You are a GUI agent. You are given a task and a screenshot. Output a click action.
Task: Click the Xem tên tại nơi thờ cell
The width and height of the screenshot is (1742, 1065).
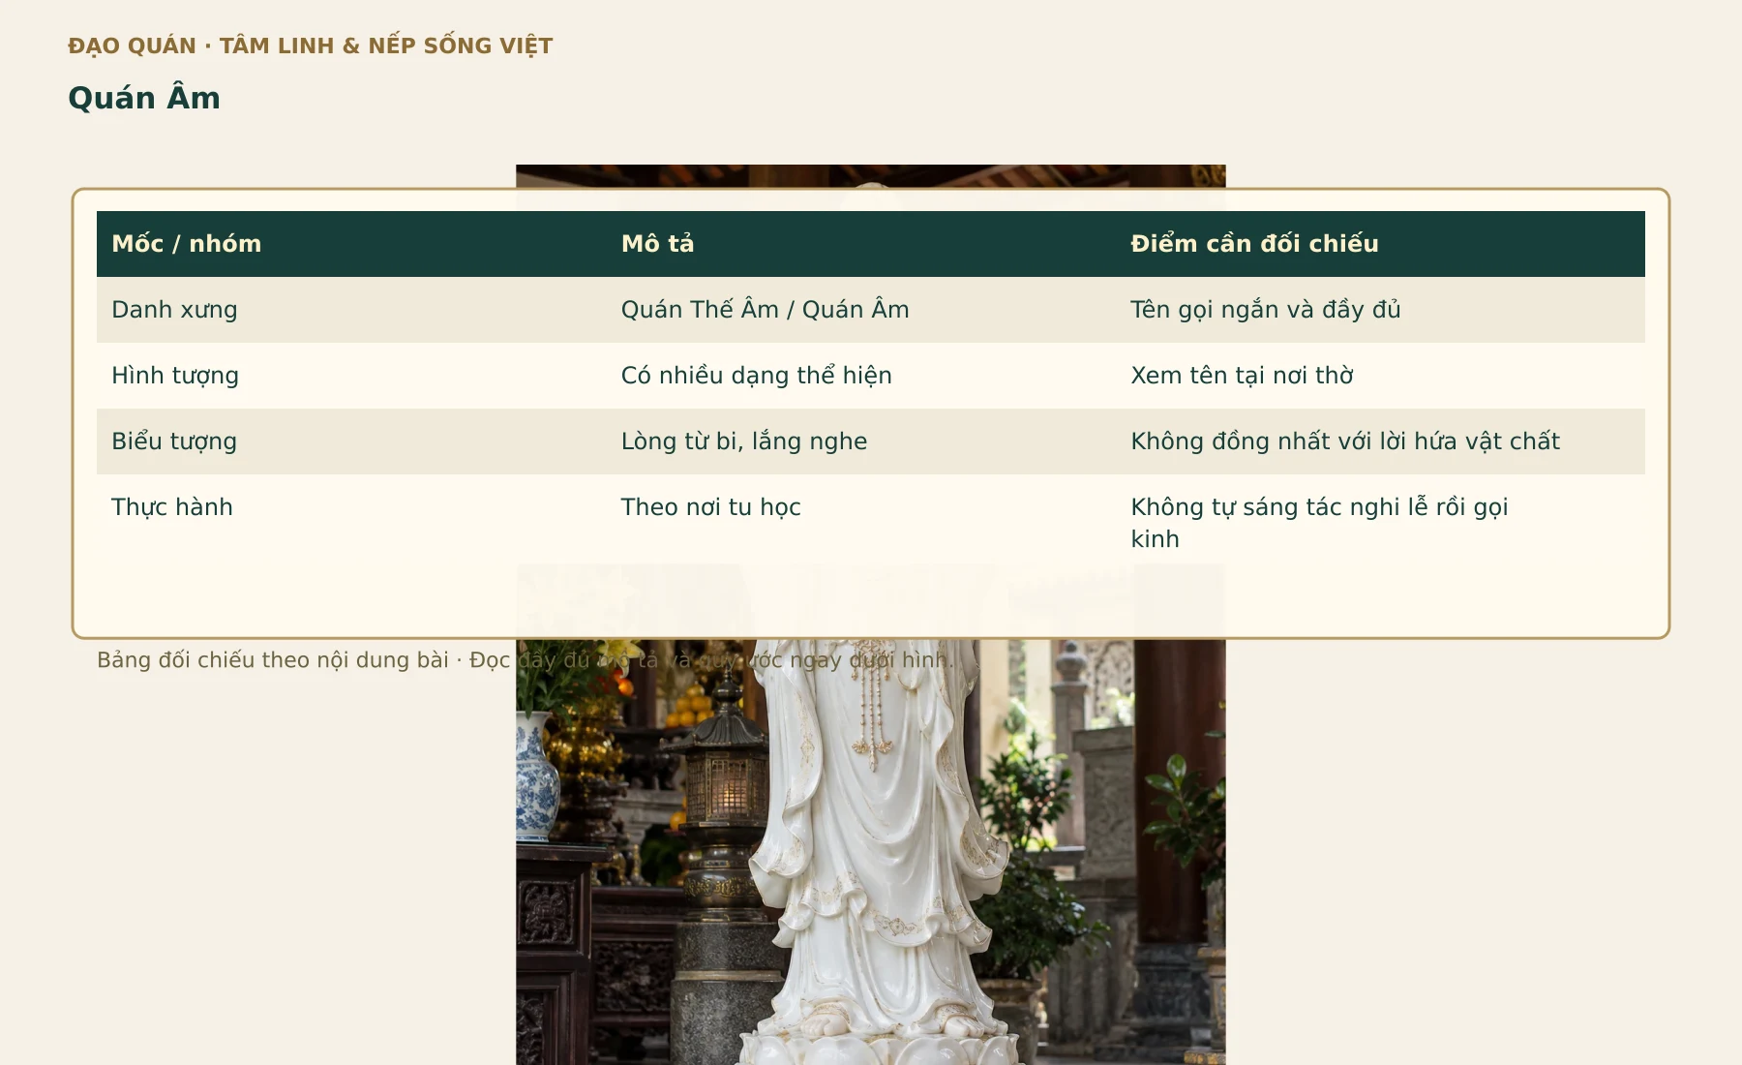pyautogui.click(x=1381, y=376)
